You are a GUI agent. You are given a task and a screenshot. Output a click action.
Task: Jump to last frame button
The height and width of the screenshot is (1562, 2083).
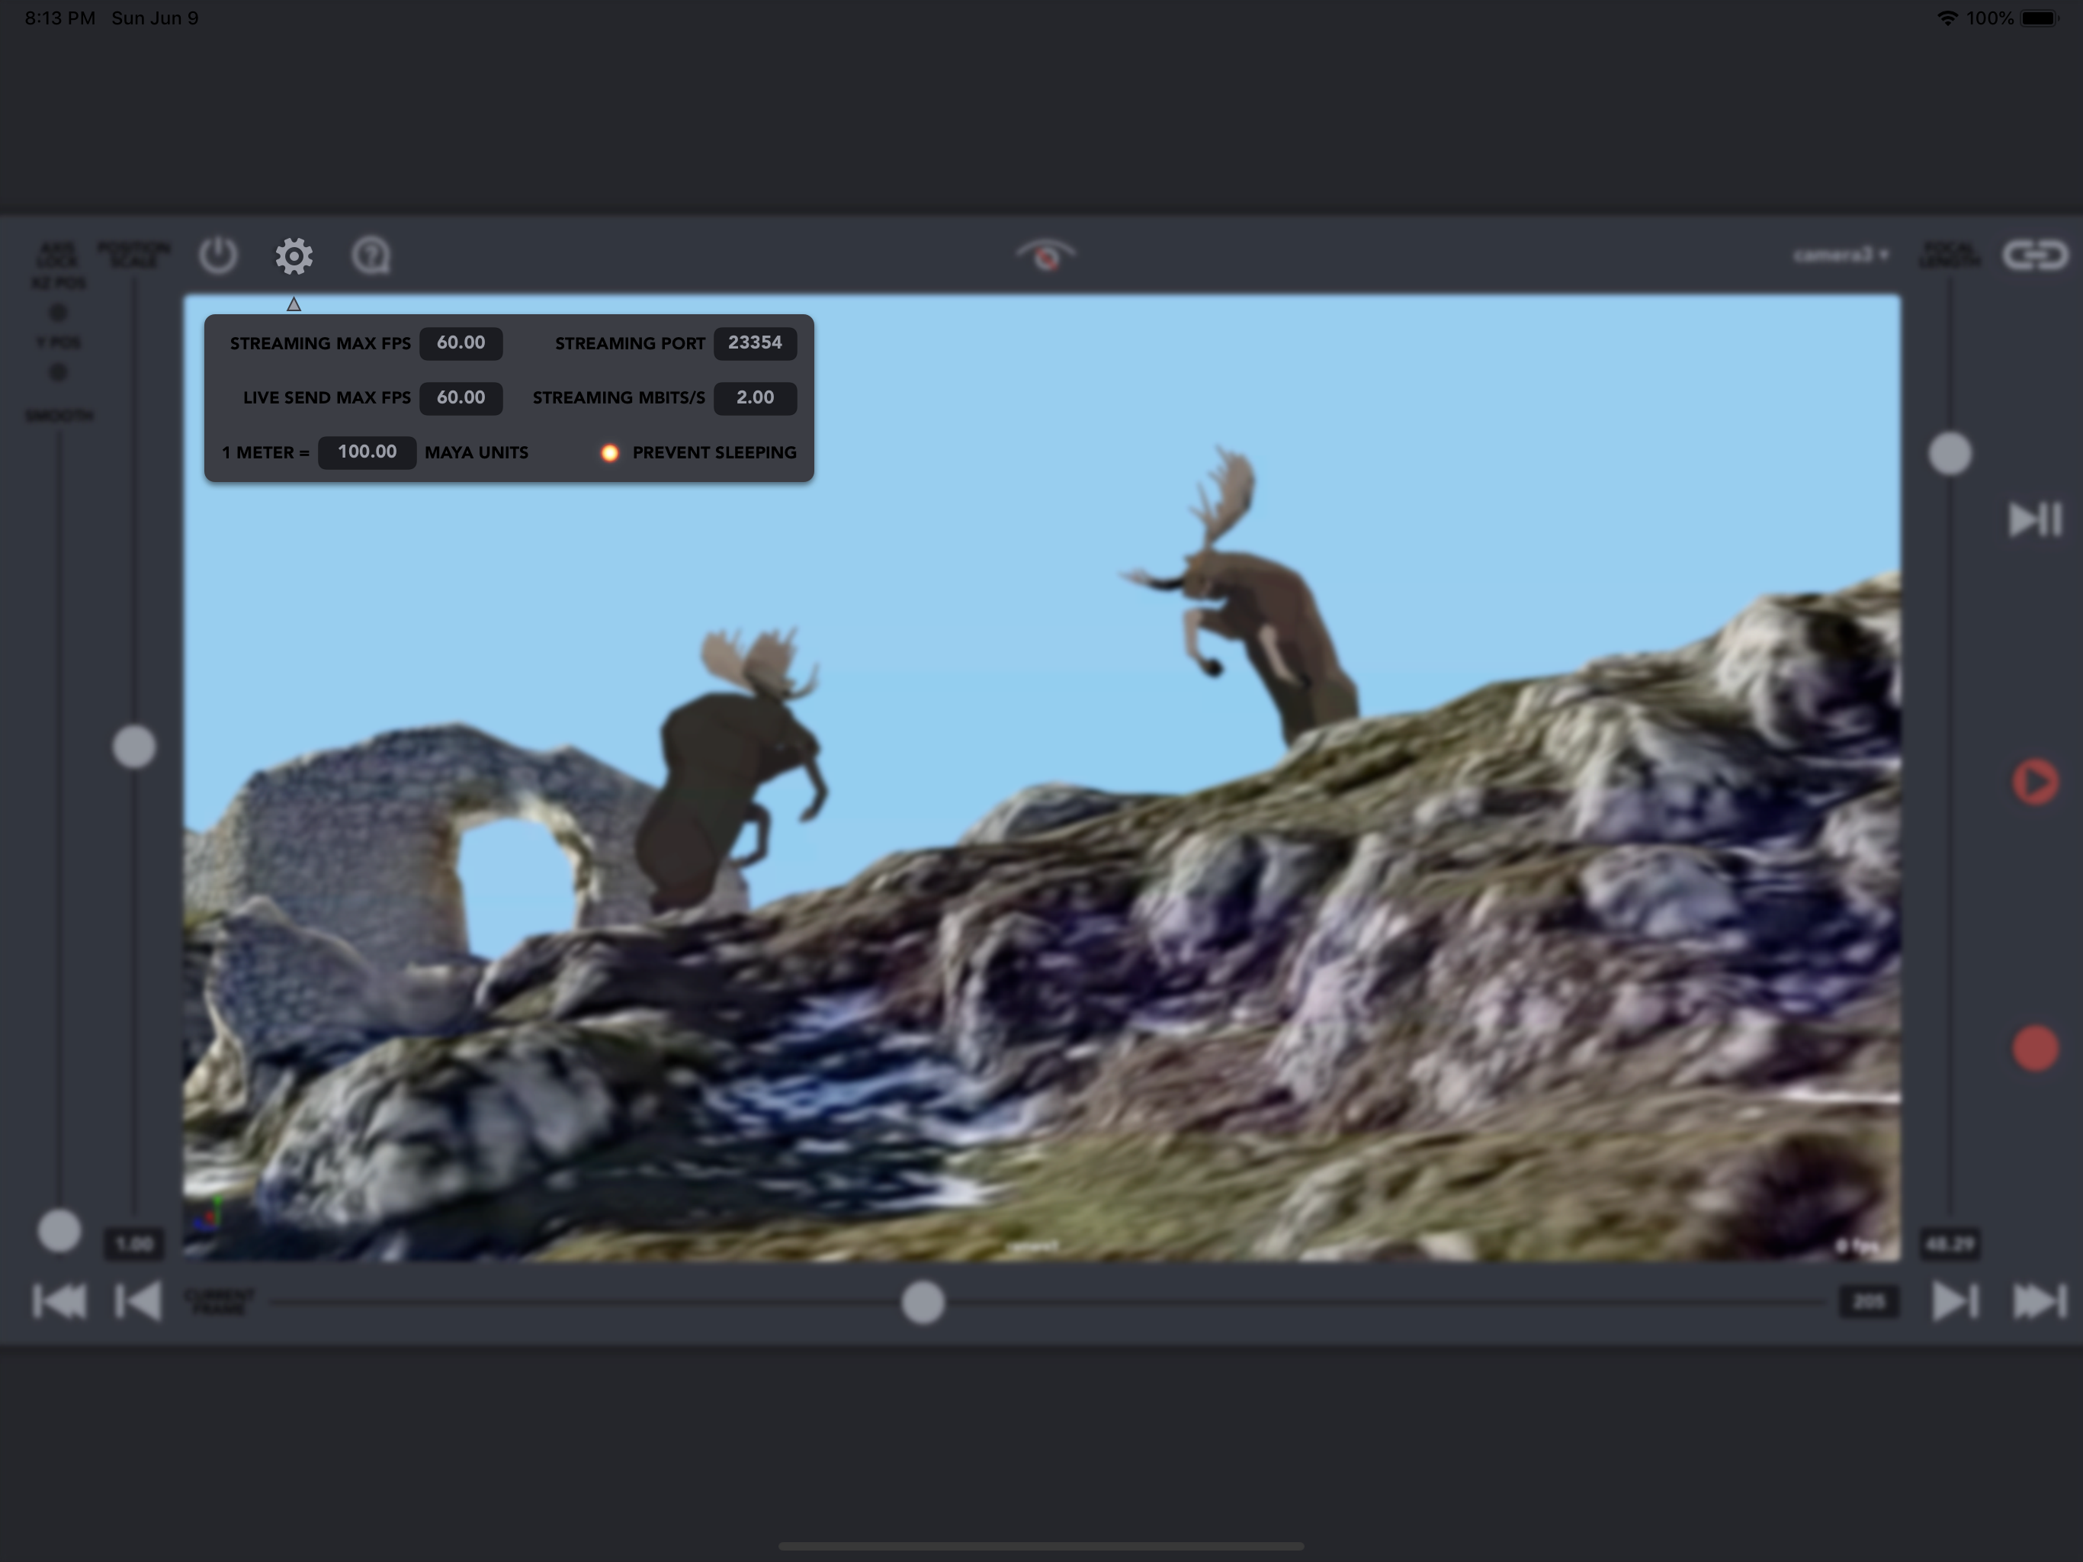(2038, 1302)
